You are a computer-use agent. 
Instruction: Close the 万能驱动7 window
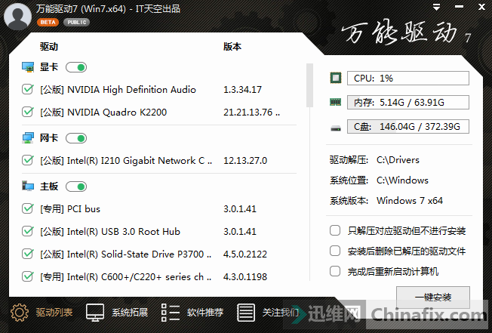tap(481, 7)
